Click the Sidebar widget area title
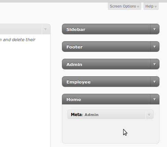Screen dimensions: 167x147 tap(76, 30)
